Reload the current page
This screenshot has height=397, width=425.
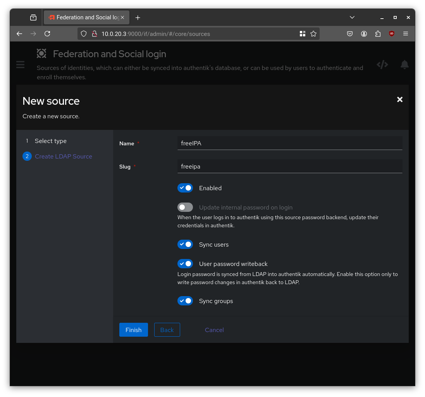47,34
